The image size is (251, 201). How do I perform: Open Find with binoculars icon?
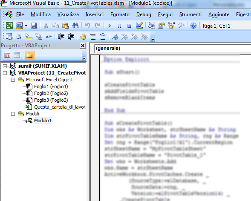click(x=75, y=26)
